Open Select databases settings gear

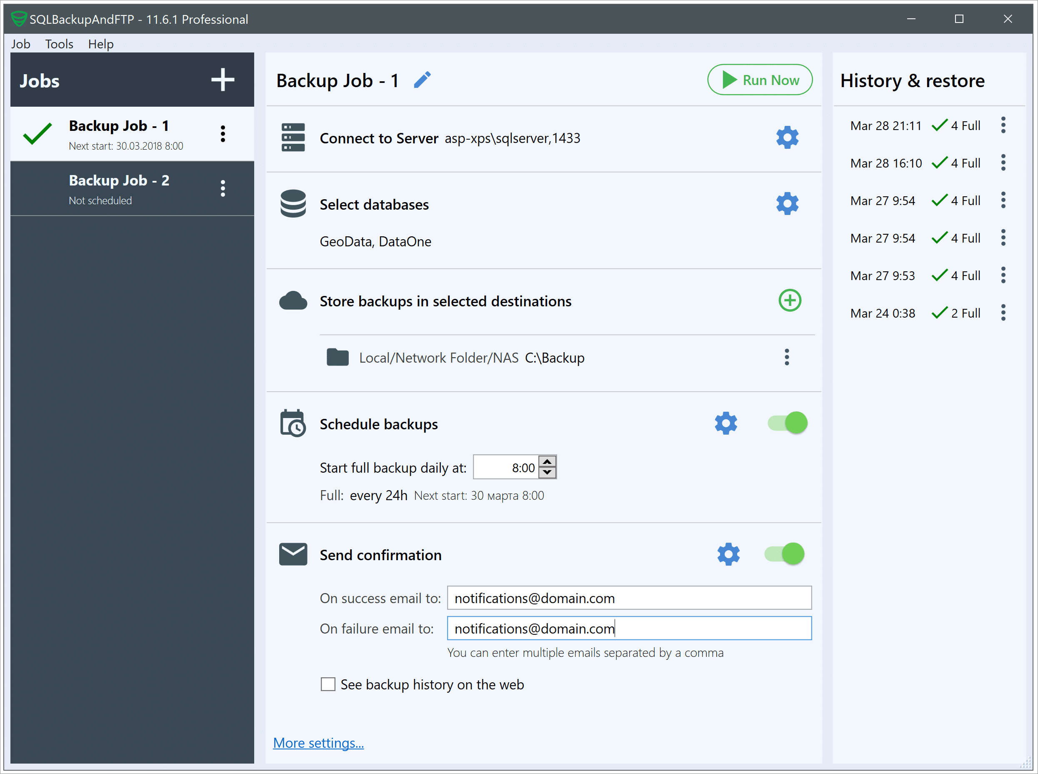(x=787, y=204)
